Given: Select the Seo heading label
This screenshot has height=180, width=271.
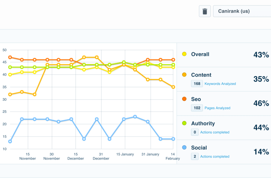Looking at the screenshot, I should (x=196, y=99).
